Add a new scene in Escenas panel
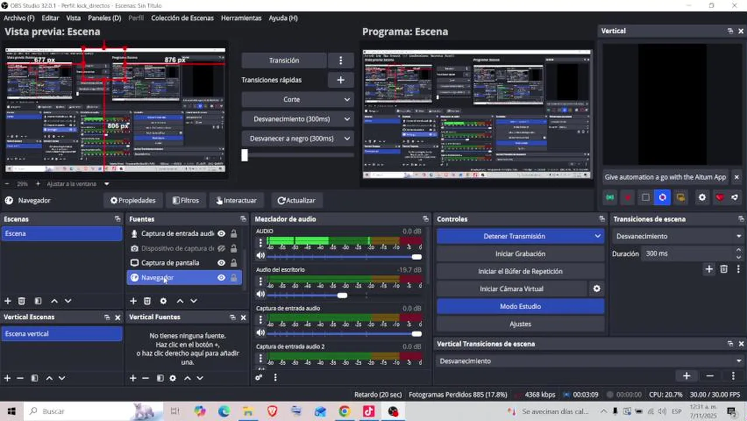The height and width of the screenshot is (421, 747). 8,301
